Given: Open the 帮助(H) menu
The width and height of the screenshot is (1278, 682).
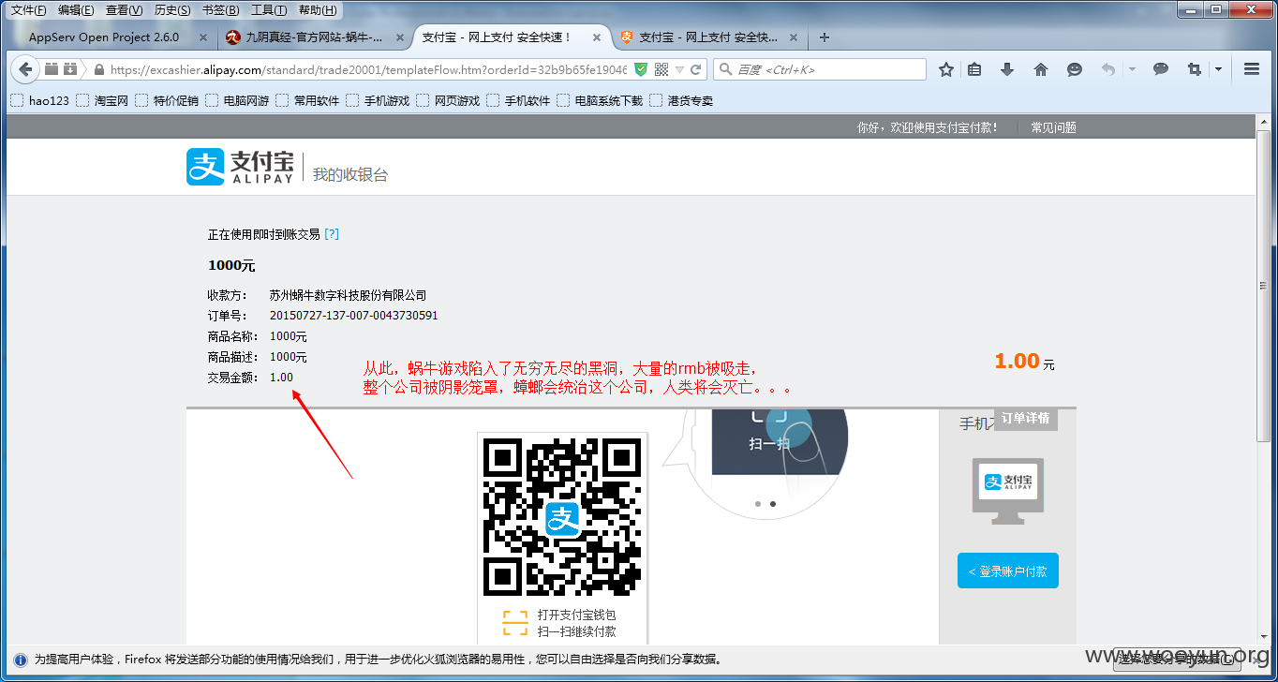Looking at the screenshot, I should [318, 10].
